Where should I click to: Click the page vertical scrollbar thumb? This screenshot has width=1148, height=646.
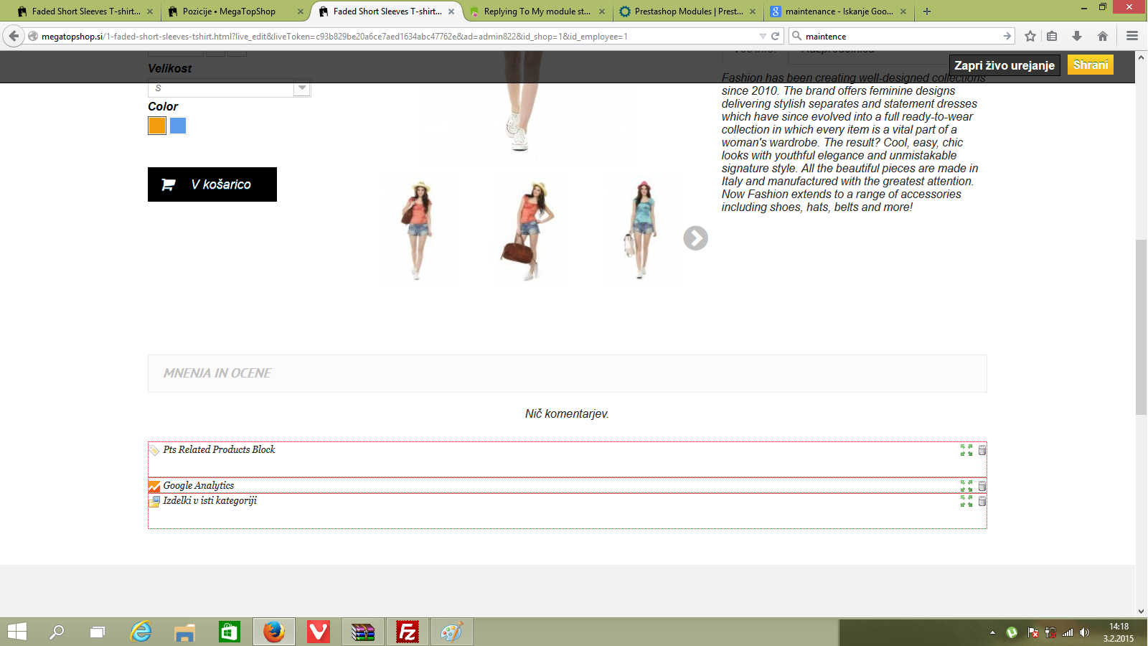tap(1142, 327)
